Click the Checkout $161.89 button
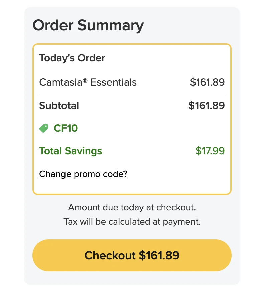260x292 pixels. coord(132,255)
